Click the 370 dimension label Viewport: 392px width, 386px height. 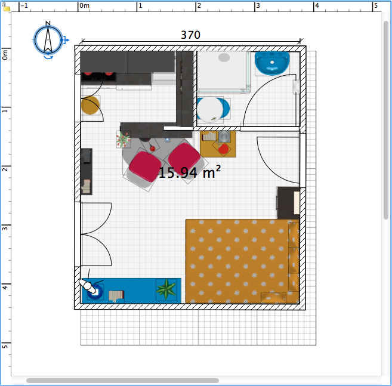pyautogui.click(x=190, y=35)
